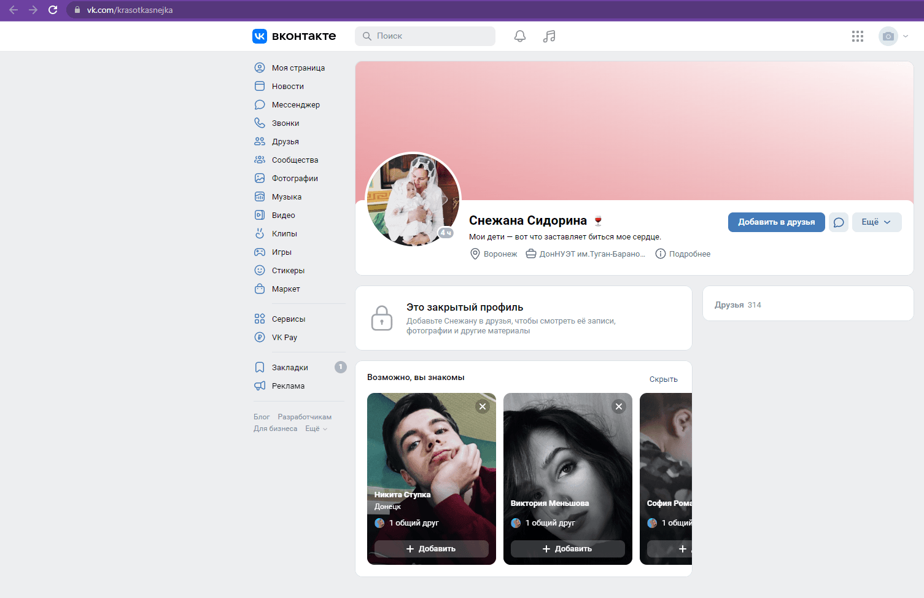924x598 pixels.
Task: Go back with browser back arrow
Action: point(14,10)
